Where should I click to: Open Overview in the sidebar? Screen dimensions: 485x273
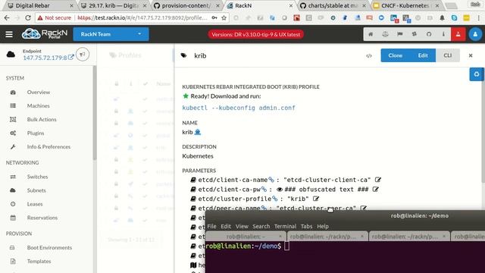pos(39,93)
